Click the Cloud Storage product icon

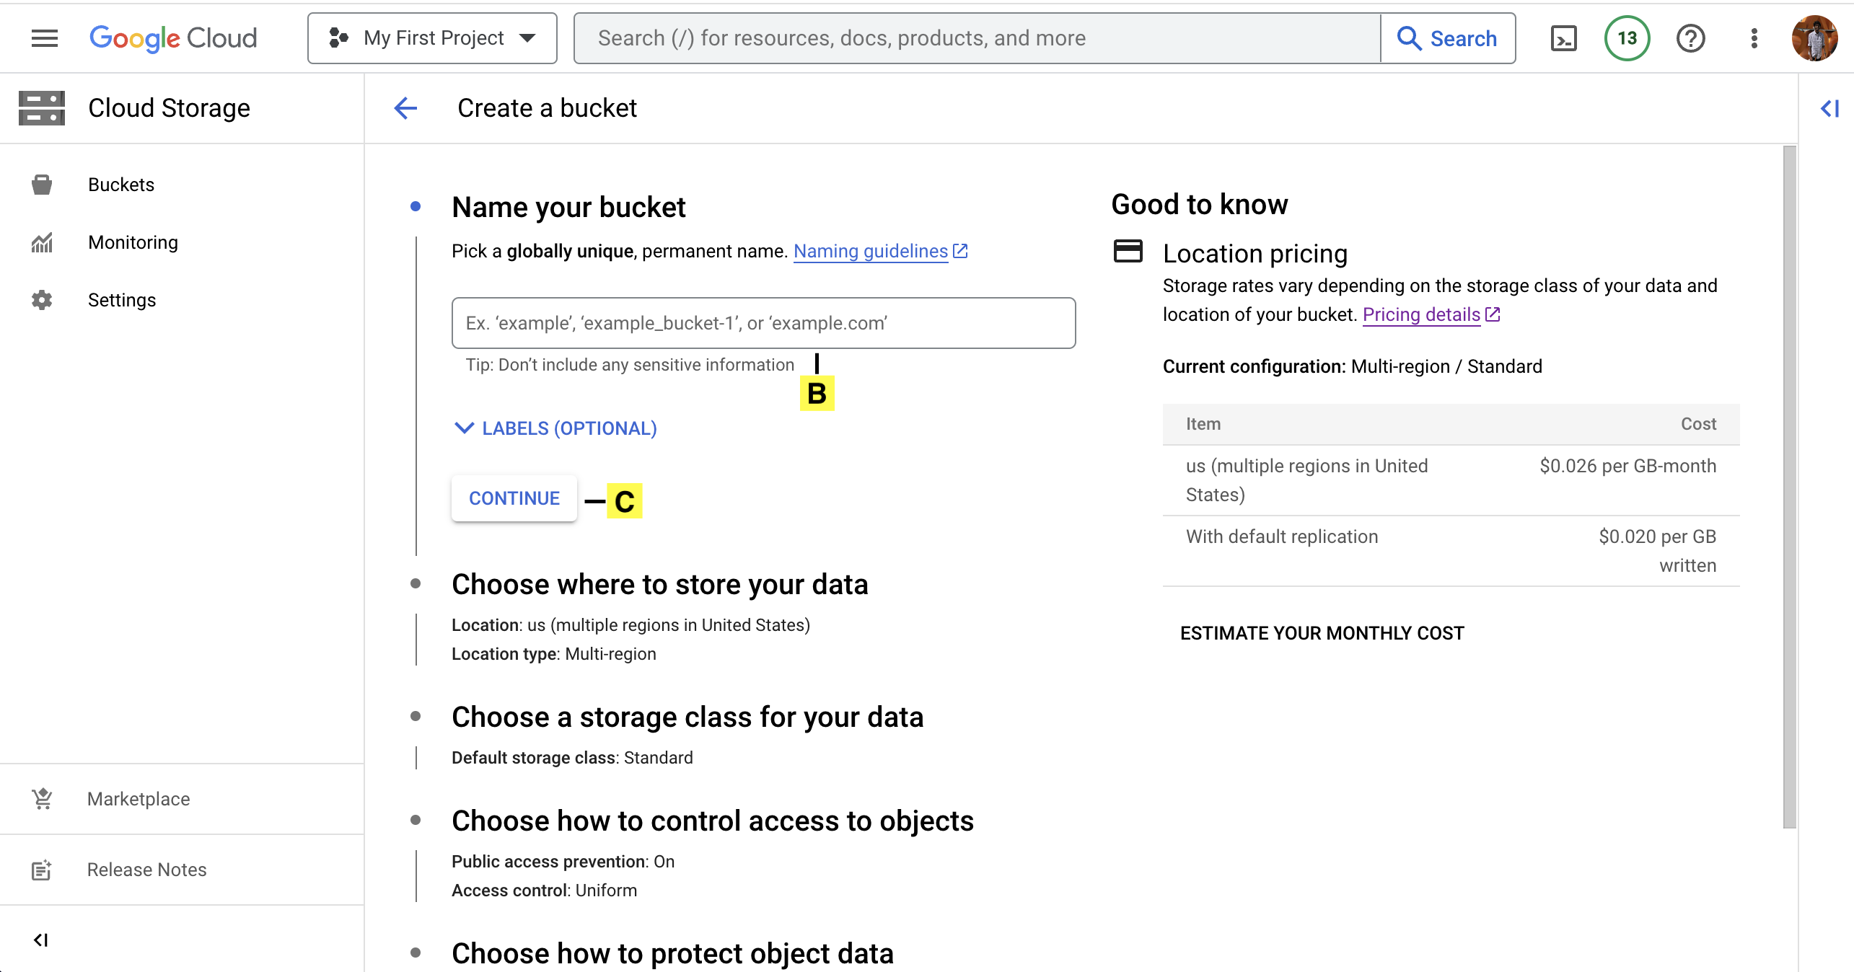tap(42, 108)
